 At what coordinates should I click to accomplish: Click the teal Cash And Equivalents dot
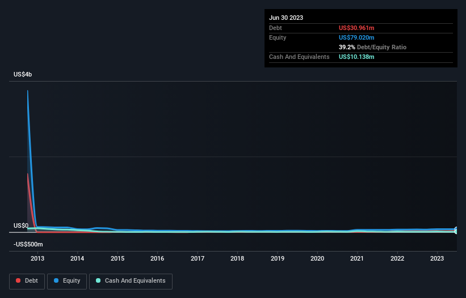click(x=98, y=280)
